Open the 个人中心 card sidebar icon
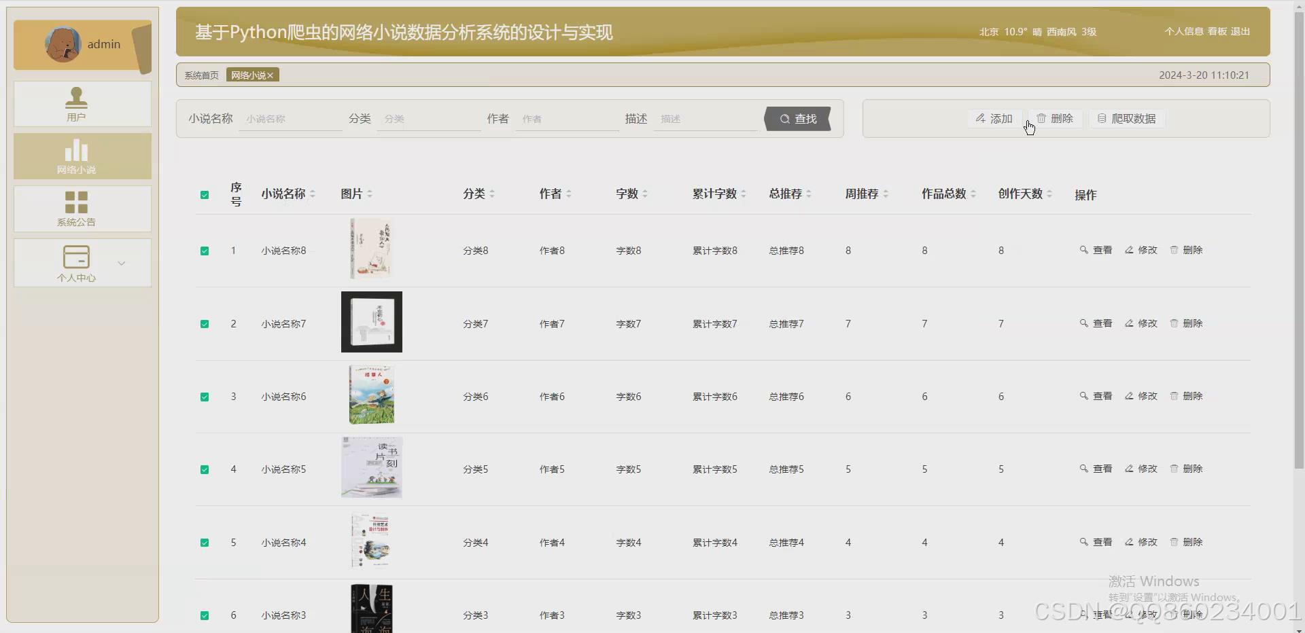The image size is (1305, 633). [x=76, y=257]
